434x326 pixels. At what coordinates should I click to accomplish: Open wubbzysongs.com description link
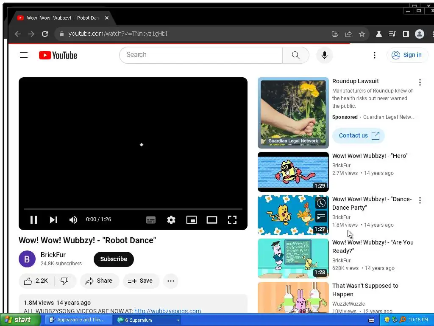[167, 311]
